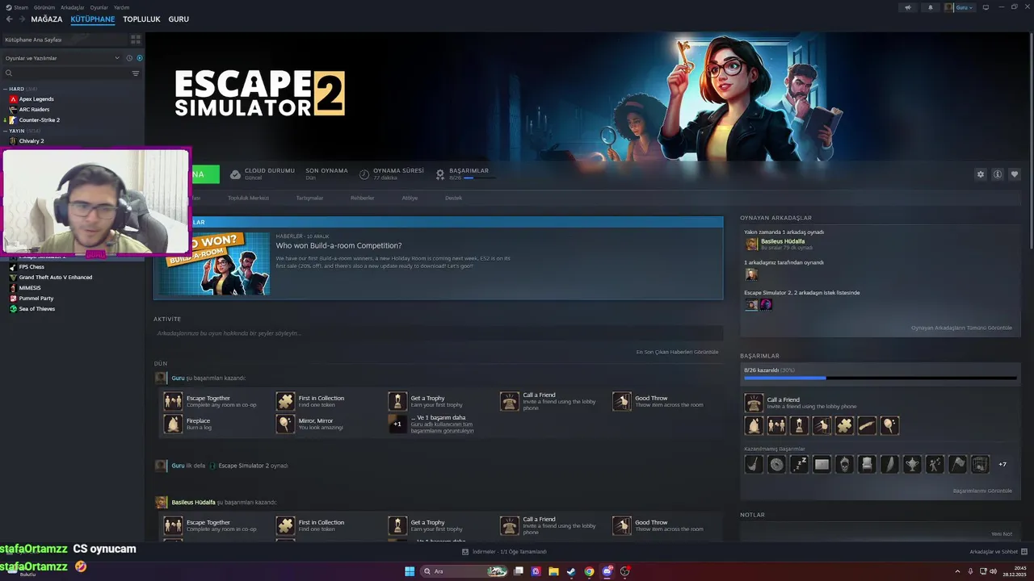Screen dimensions: 1034x581
Task: Click the game info icon
Action: pyautogui.click(x=998, y=174)
